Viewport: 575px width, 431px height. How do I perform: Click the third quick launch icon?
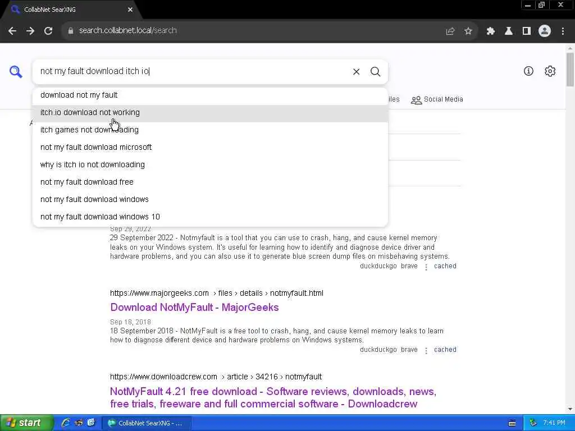[91, 423]
